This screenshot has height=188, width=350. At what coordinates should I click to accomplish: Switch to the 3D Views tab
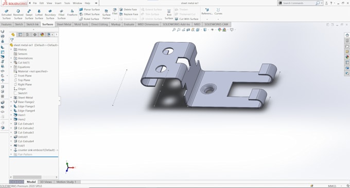point(46,182)
